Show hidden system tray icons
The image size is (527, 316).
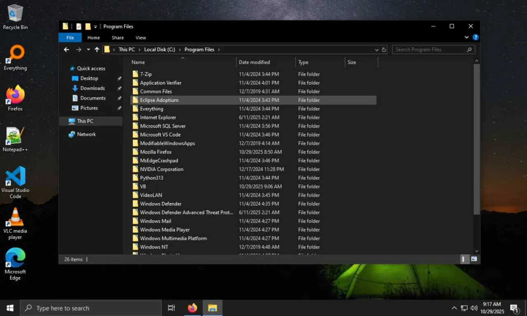point(454,308)
